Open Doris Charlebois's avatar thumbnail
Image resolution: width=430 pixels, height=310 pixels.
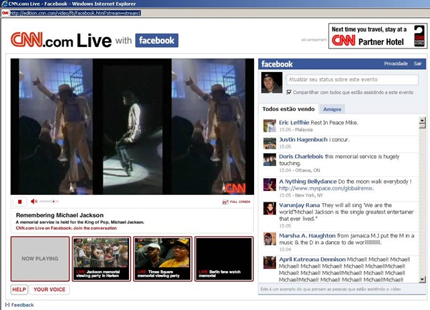point(269,160)
